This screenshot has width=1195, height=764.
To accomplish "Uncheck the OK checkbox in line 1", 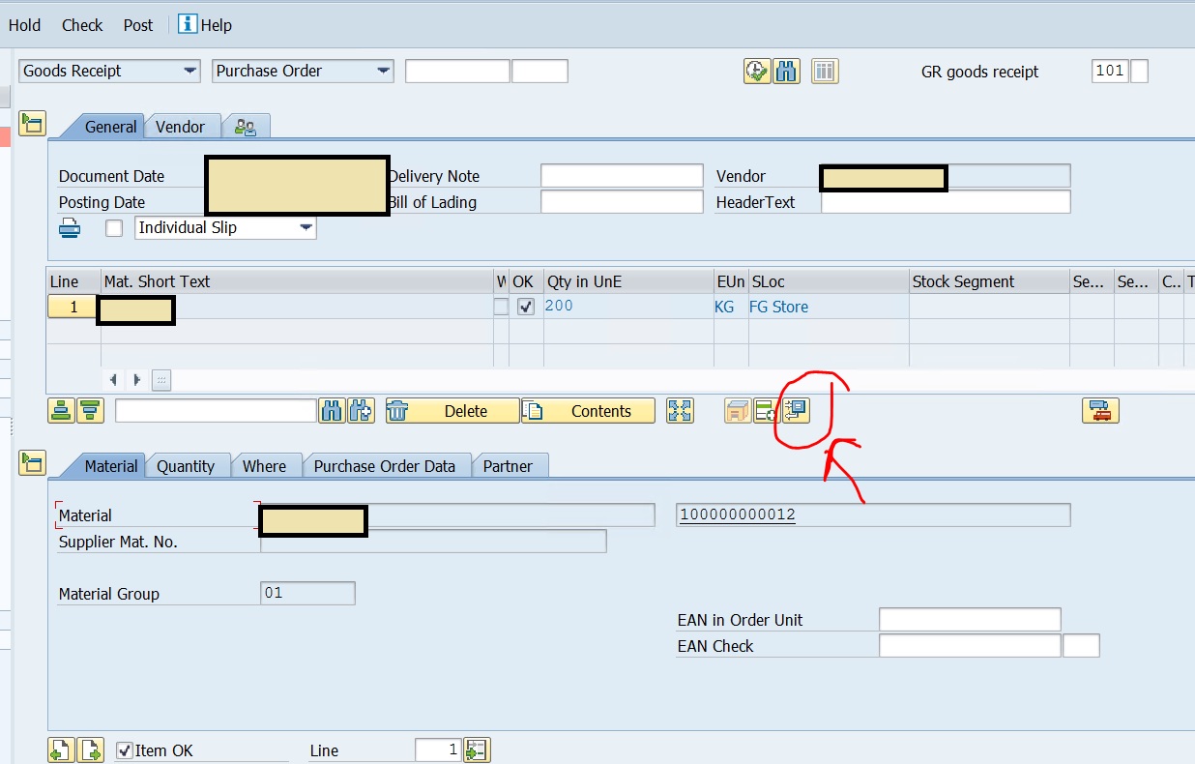I will click(x=525, y=307).
